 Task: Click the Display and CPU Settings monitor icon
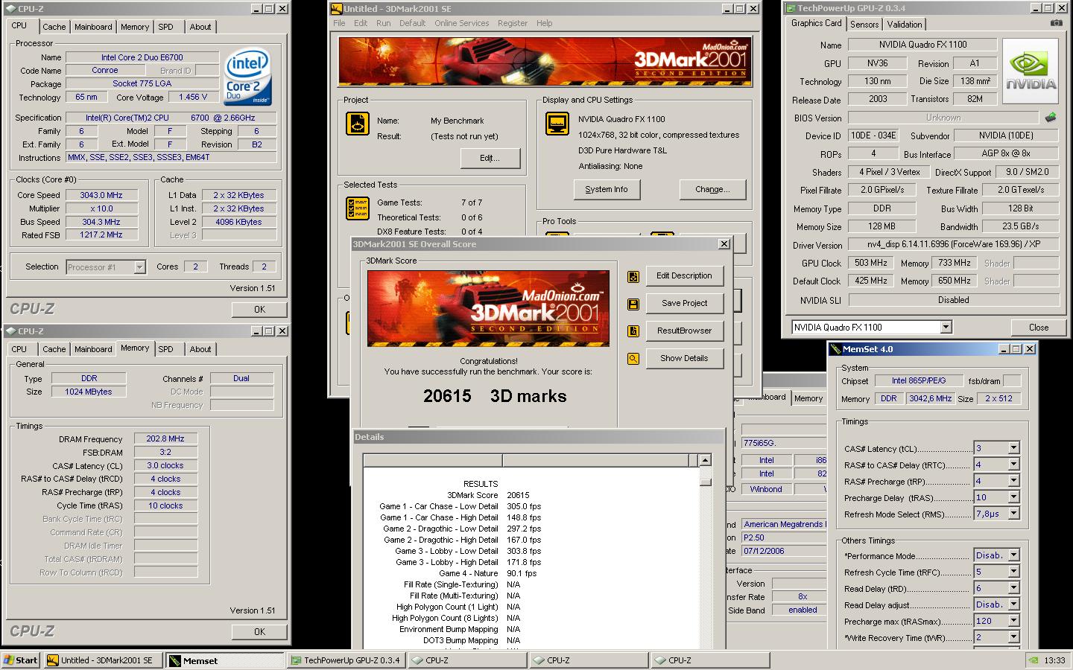[557, 124]
